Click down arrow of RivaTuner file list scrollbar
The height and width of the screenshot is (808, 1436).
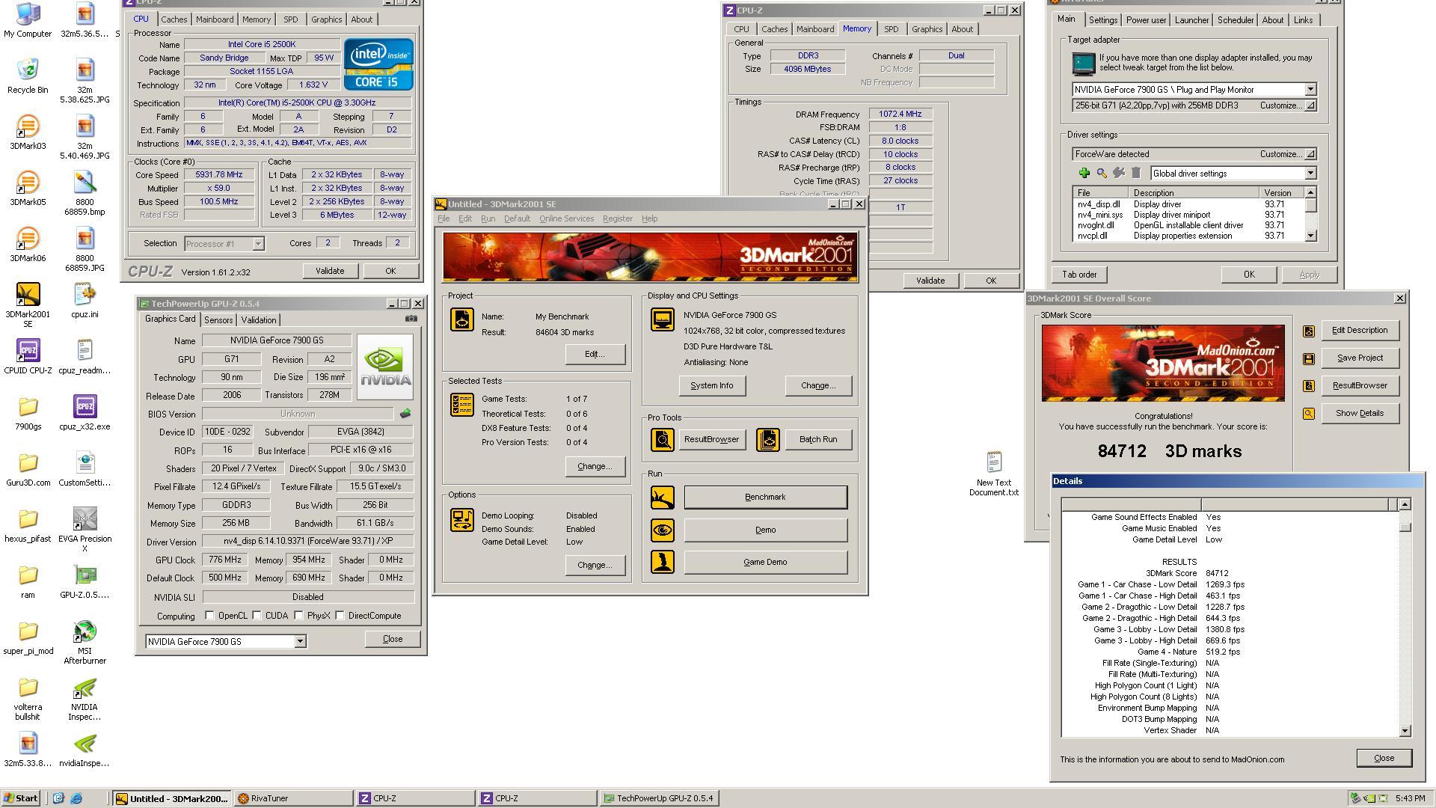tap(1310, 236)
